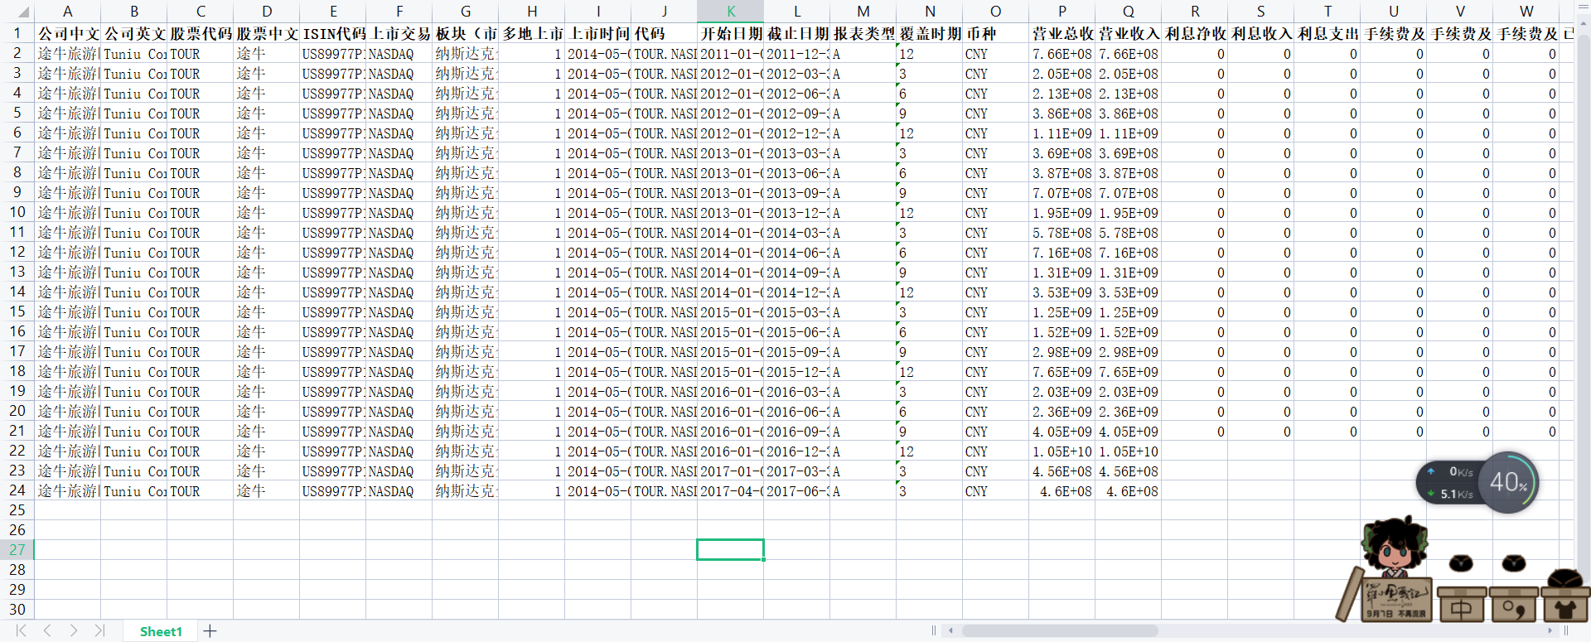Go to previous sheet tab arrow

[47, 631]
